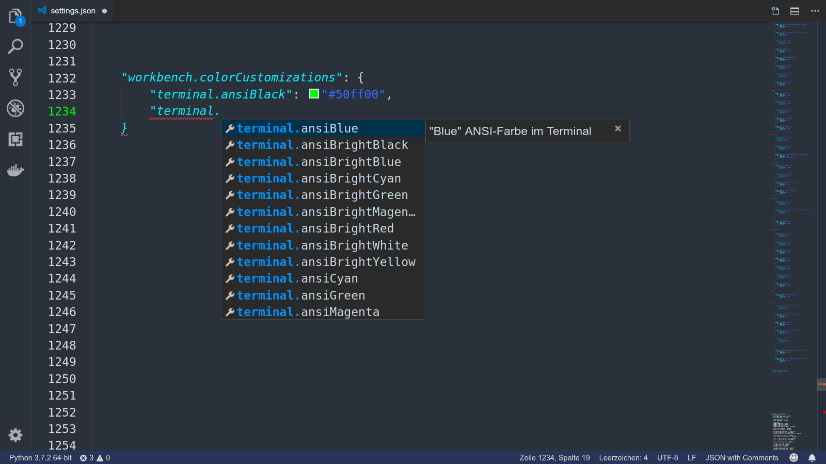The image size is (826, 464).
Task: Change language mode JSON with Comments
Action: pyautogui.click(x=742, y=458)
